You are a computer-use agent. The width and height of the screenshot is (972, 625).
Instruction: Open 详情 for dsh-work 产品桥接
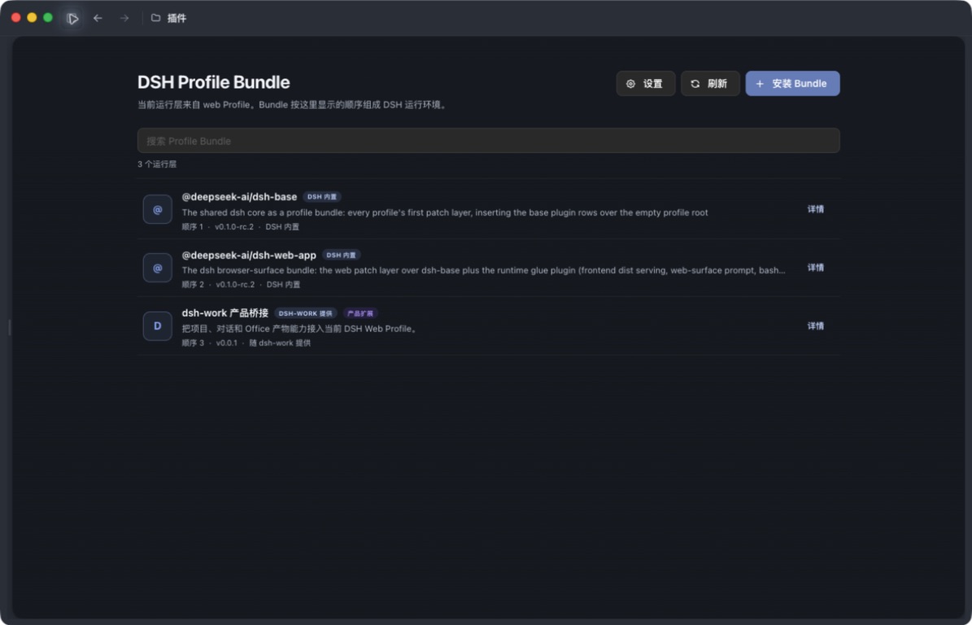815,326
